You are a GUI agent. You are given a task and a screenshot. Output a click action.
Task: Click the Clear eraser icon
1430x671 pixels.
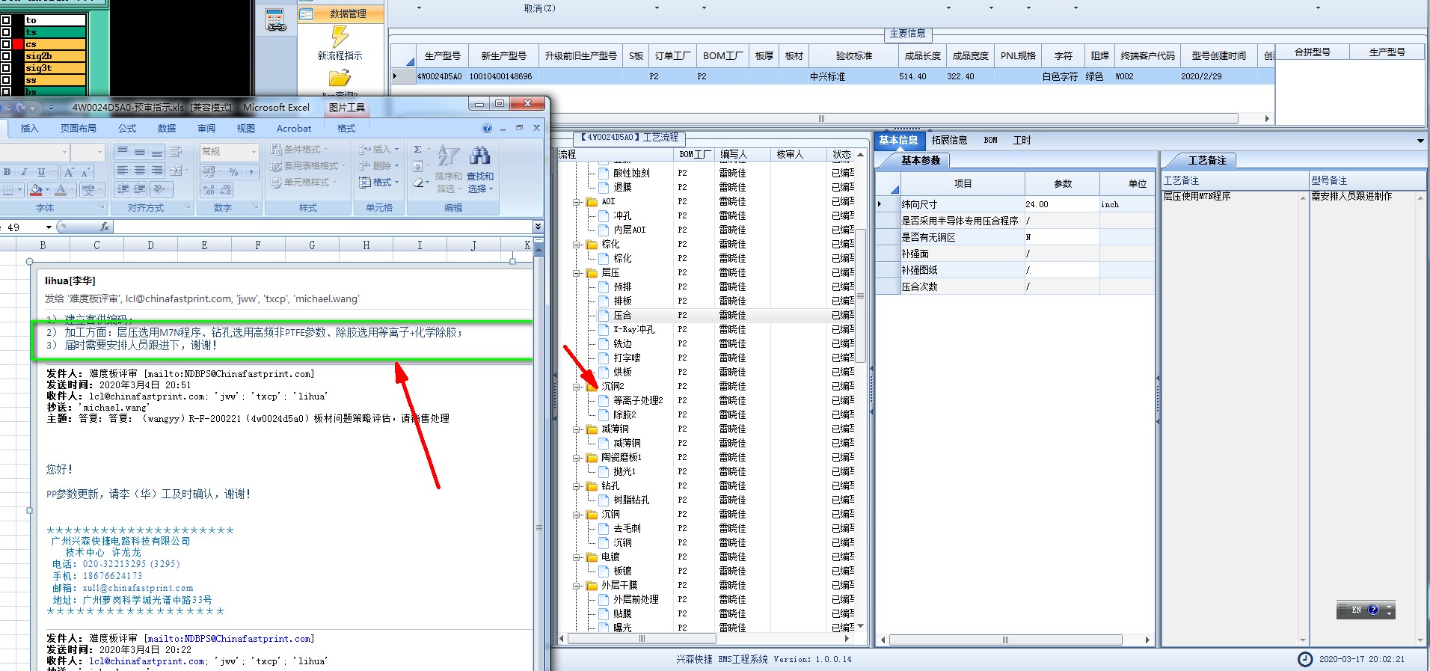click(x=418, y=182)
